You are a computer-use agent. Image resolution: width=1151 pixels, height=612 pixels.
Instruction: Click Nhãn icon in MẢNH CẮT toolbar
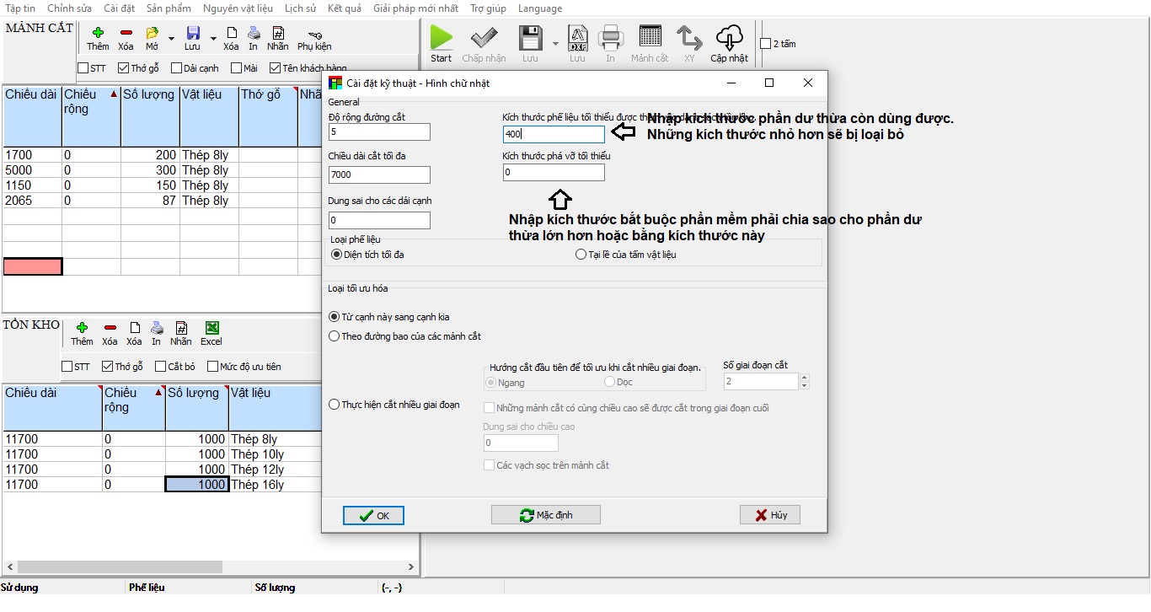pos(277,33)
